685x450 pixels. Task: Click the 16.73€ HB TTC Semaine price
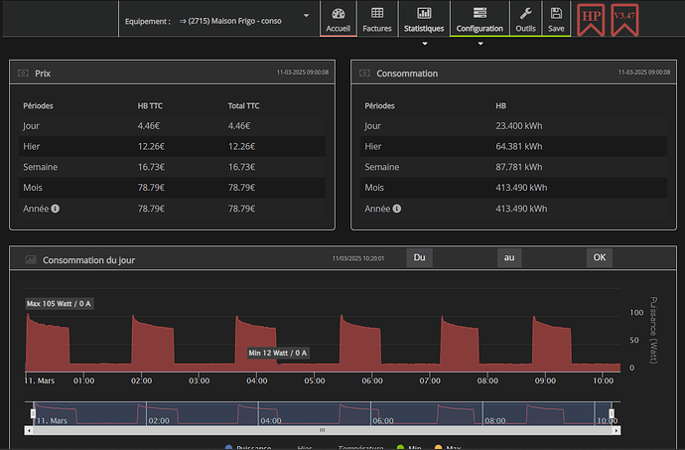click(151, 167)
